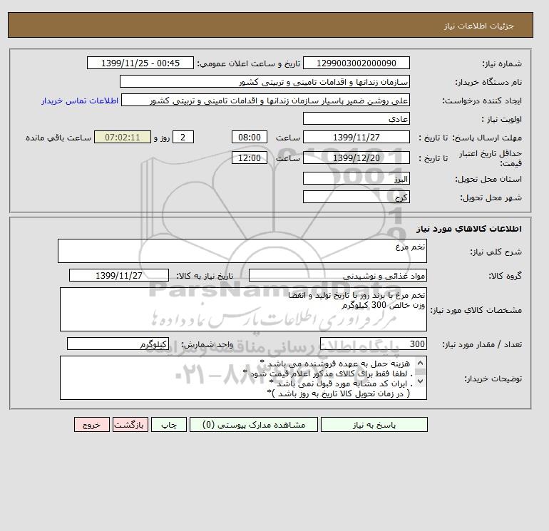Click the remaining days field showing 2
Screen dimensions: 549x531
183,138
